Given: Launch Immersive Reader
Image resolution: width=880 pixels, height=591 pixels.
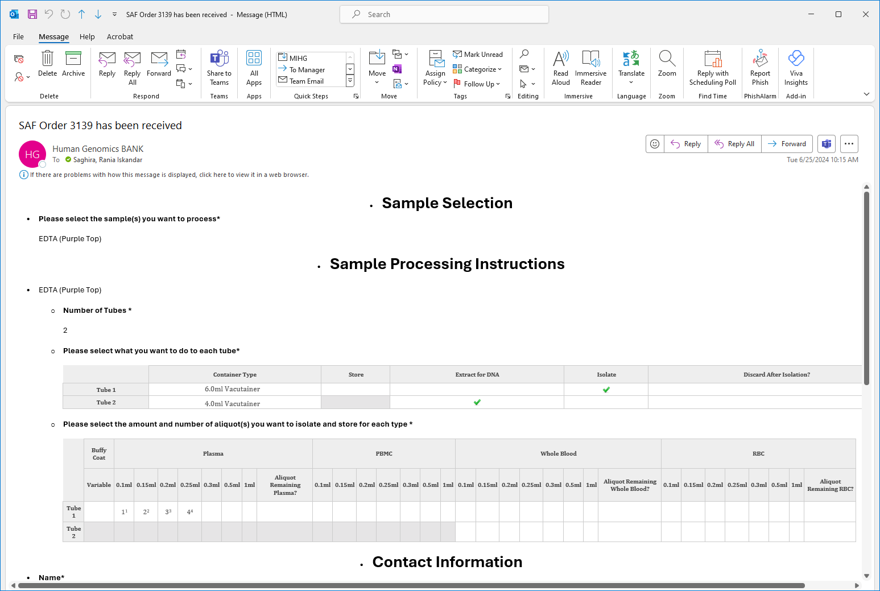Looking at the screenshot, I should (x=590, y=68).
